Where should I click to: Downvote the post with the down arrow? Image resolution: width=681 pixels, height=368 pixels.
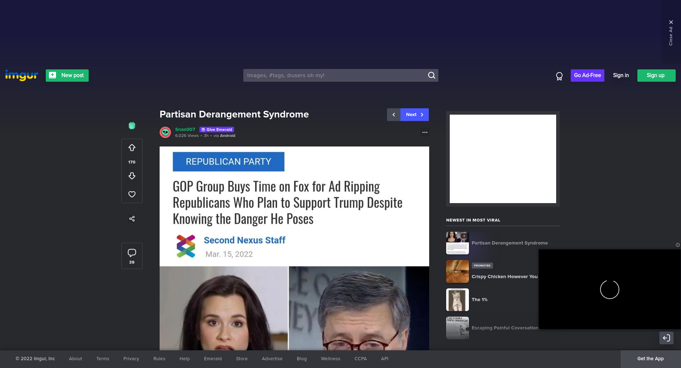tap(132, 176)
